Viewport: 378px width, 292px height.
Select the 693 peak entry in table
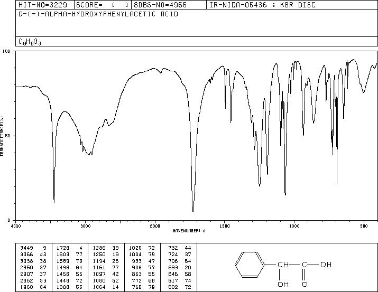(180, 267)
